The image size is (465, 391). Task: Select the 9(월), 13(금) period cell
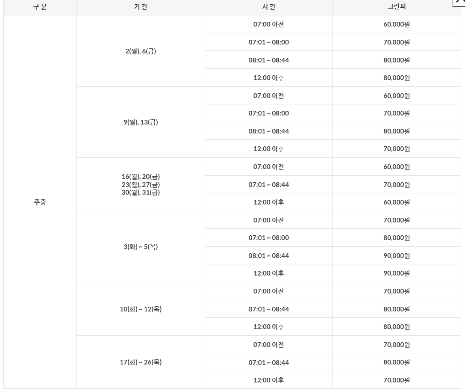pos(141,122)
